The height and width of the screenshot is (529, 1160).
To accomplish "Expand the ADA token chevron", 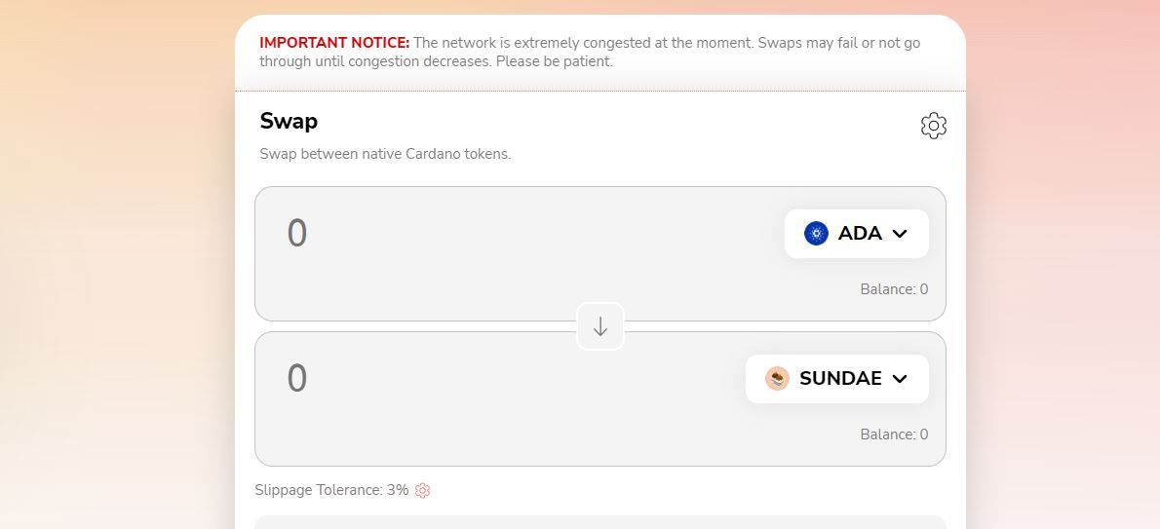I will pyautogui.click(x=900, y=234).
